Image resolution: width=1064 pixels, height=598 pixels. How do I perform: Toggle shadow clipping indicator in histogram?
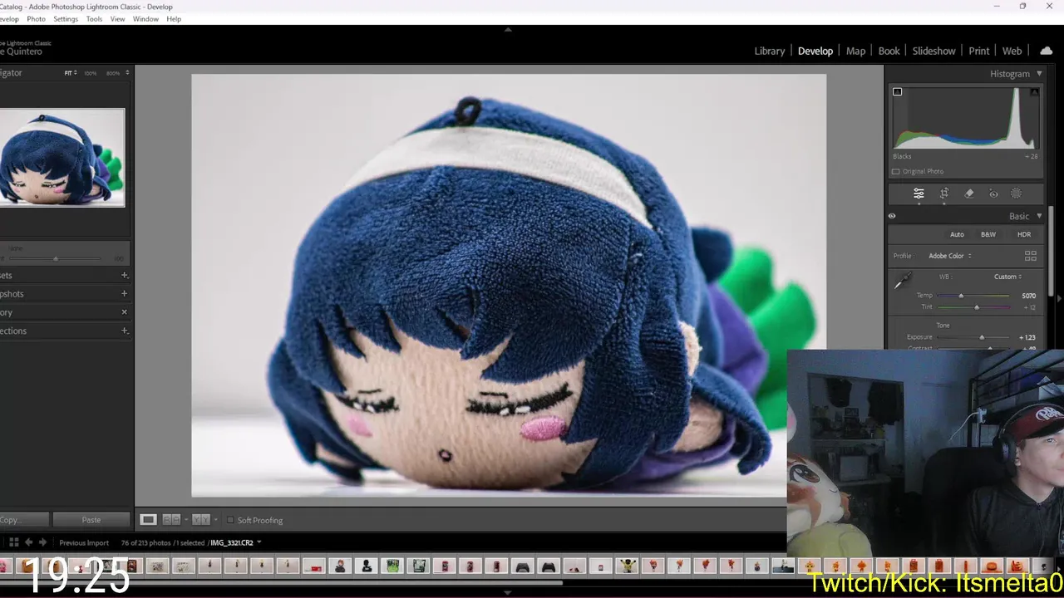897,91
